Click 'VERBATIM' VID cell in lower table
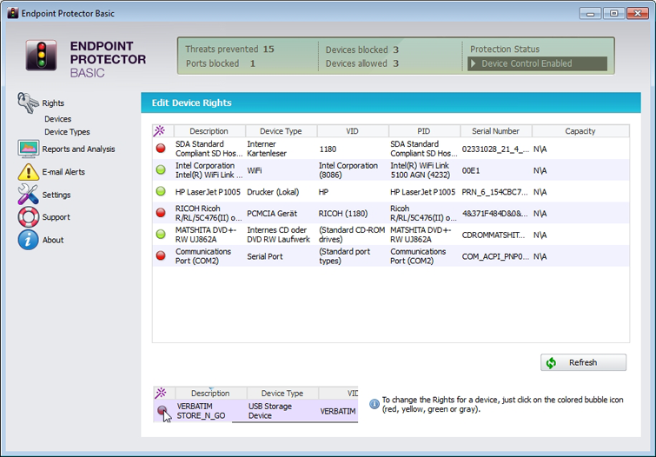 pyautogui.click(x=338, y=411)
